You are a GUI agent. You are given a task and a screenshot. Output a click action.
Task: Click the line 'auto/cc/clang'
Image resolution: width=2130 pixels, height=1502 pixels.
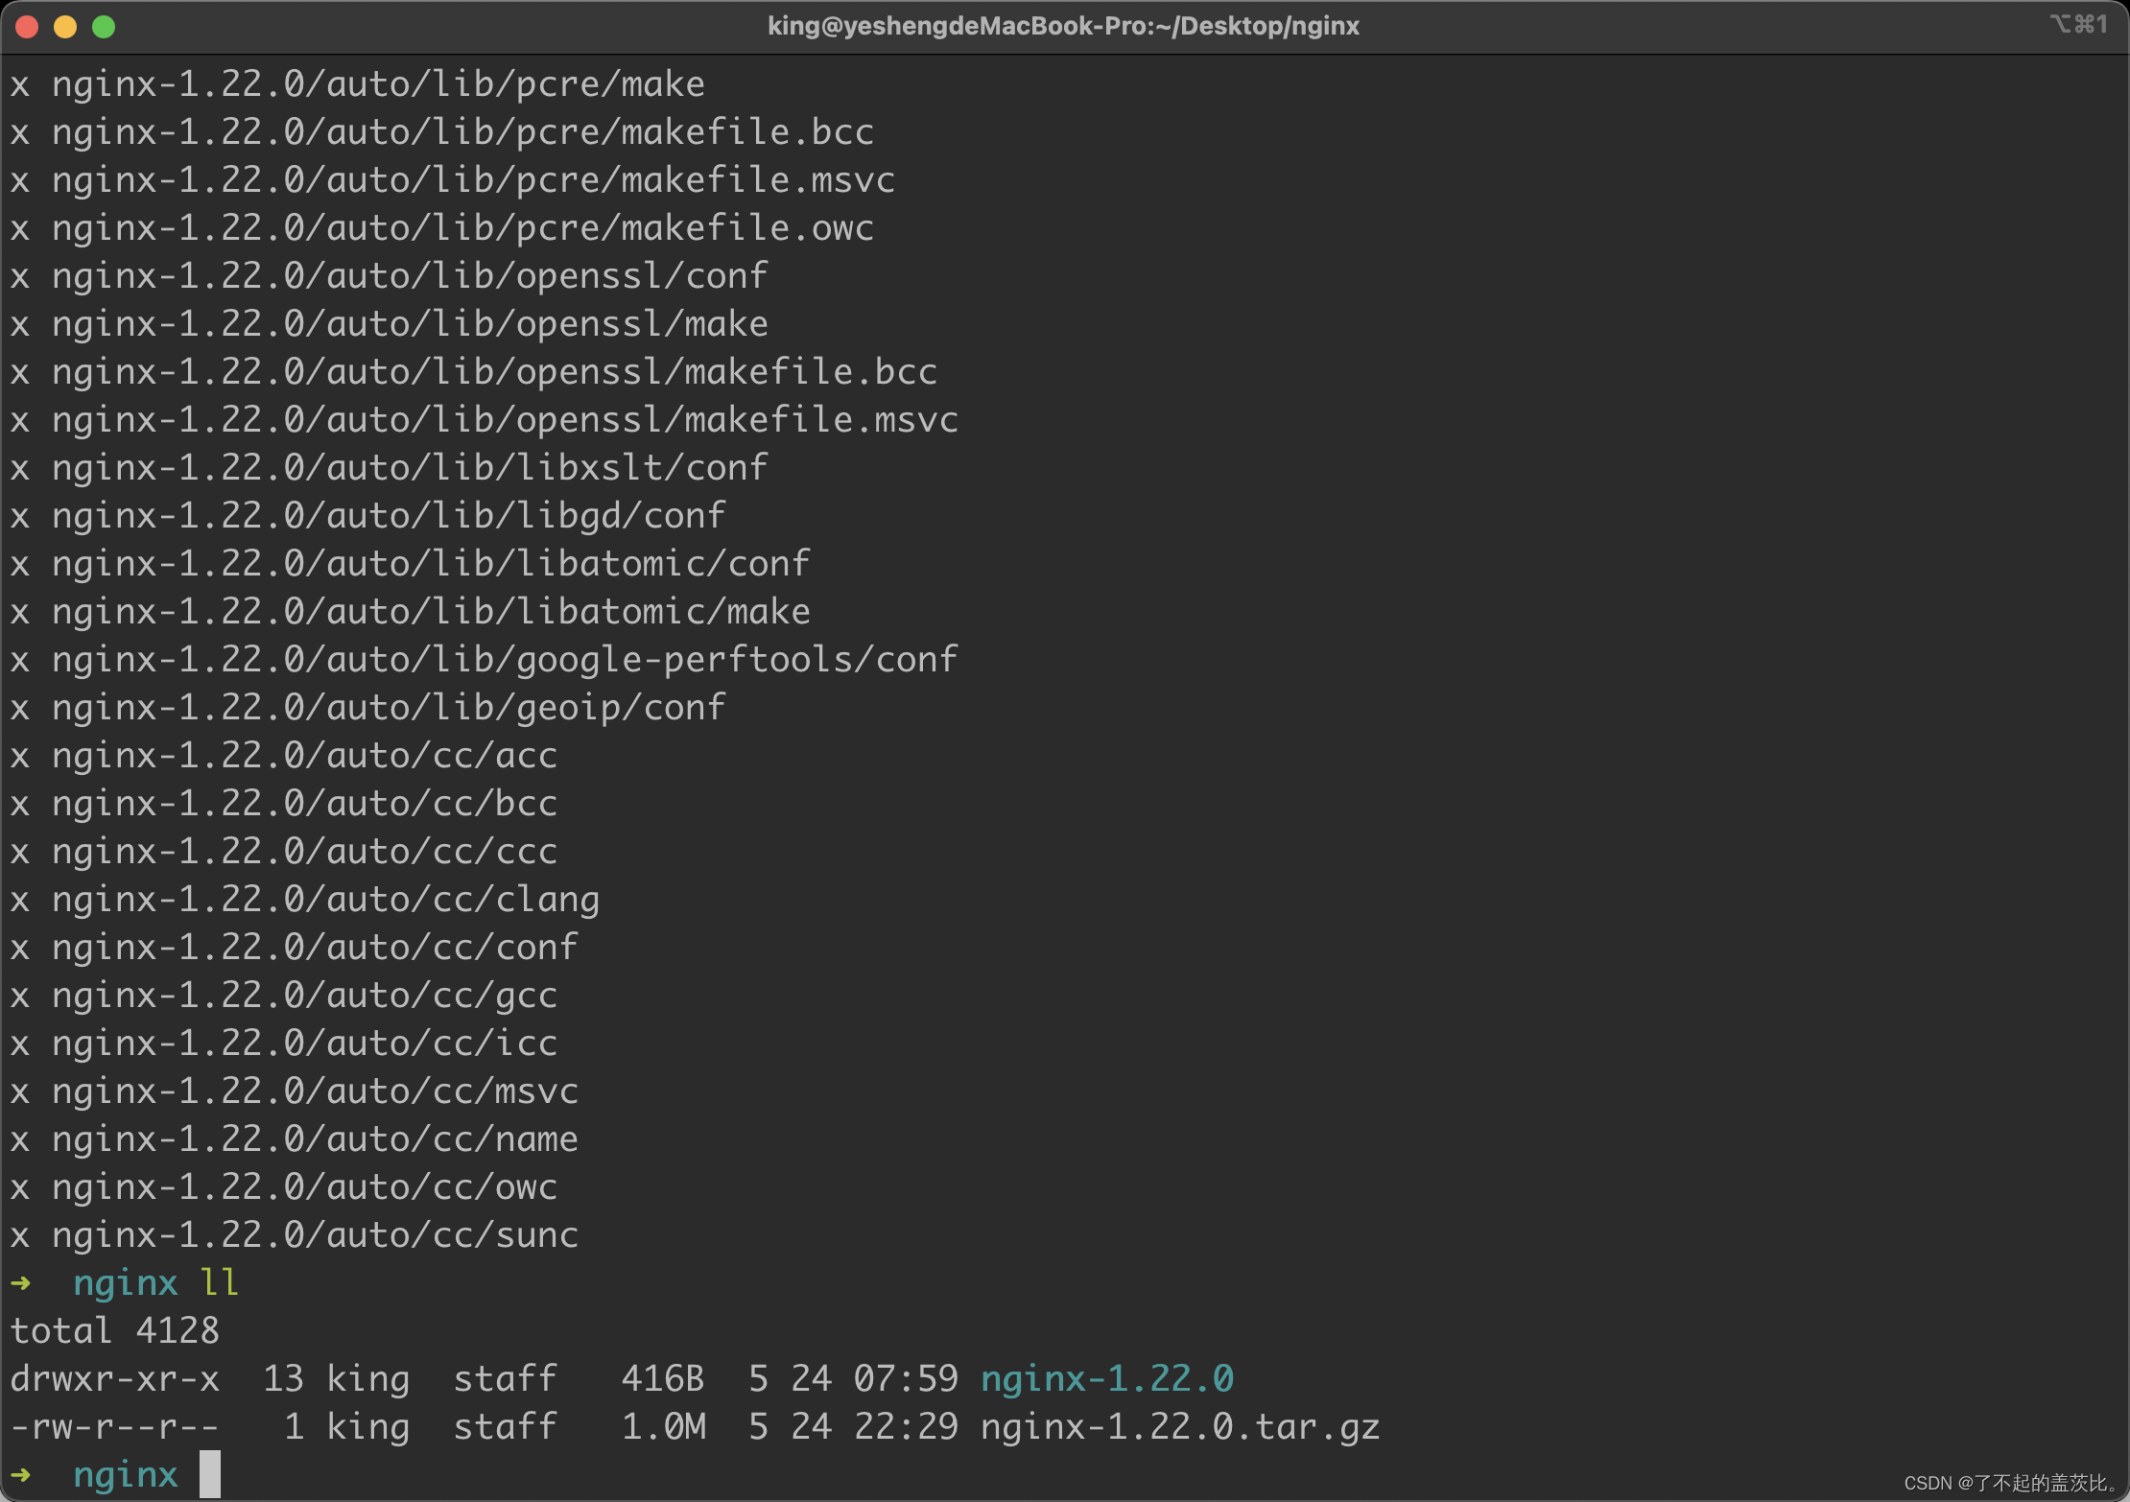(305, 900)
